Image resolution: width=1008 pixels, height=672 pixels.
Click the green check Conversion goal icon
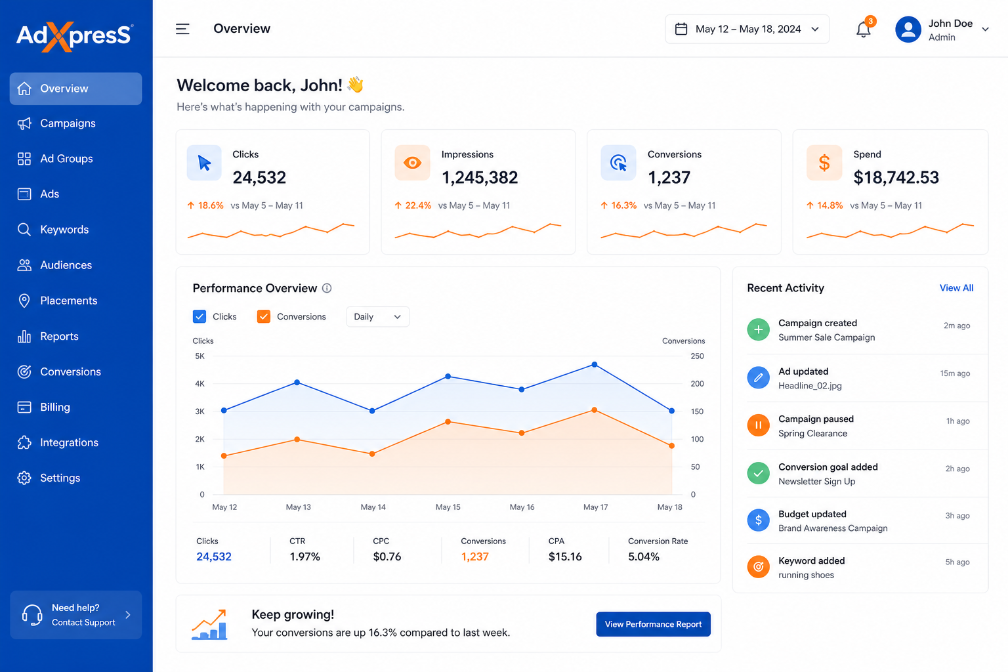pos(759,473)
